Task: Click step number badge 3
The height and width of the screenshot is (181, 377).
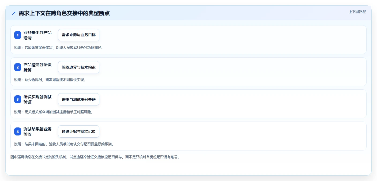Action: click(x=18, y=99)
